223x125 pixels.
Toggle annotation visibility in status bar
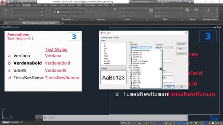180,123
